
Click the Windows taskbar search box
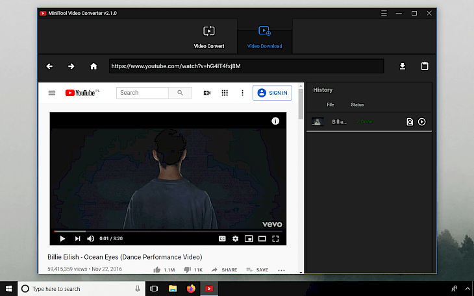[x=82, y=288]
